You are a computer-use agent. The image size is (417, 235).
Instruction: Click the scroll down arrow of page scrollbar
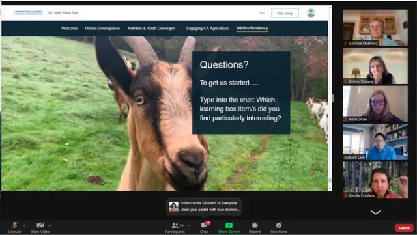click(330, 189)
